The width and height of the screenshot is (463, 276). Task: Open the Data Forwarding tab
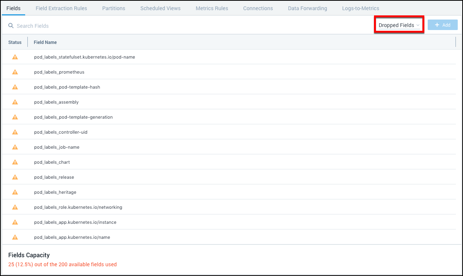[x=307, y=8]
